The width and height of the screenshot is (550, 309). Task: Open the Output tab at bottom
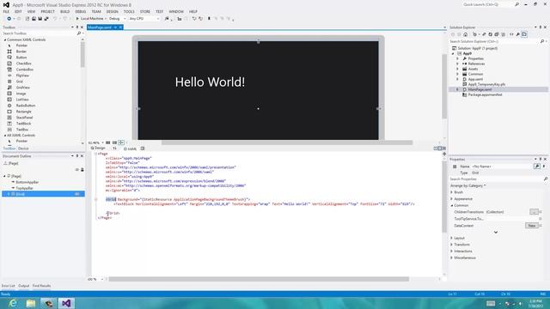tap(24, 286)
